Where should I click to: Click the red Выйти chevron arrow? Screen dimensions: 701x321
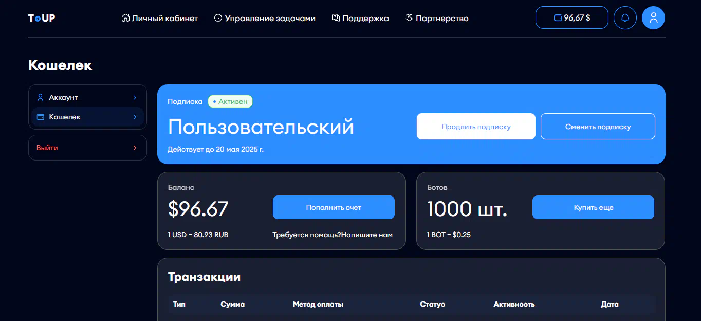[135, 148]
